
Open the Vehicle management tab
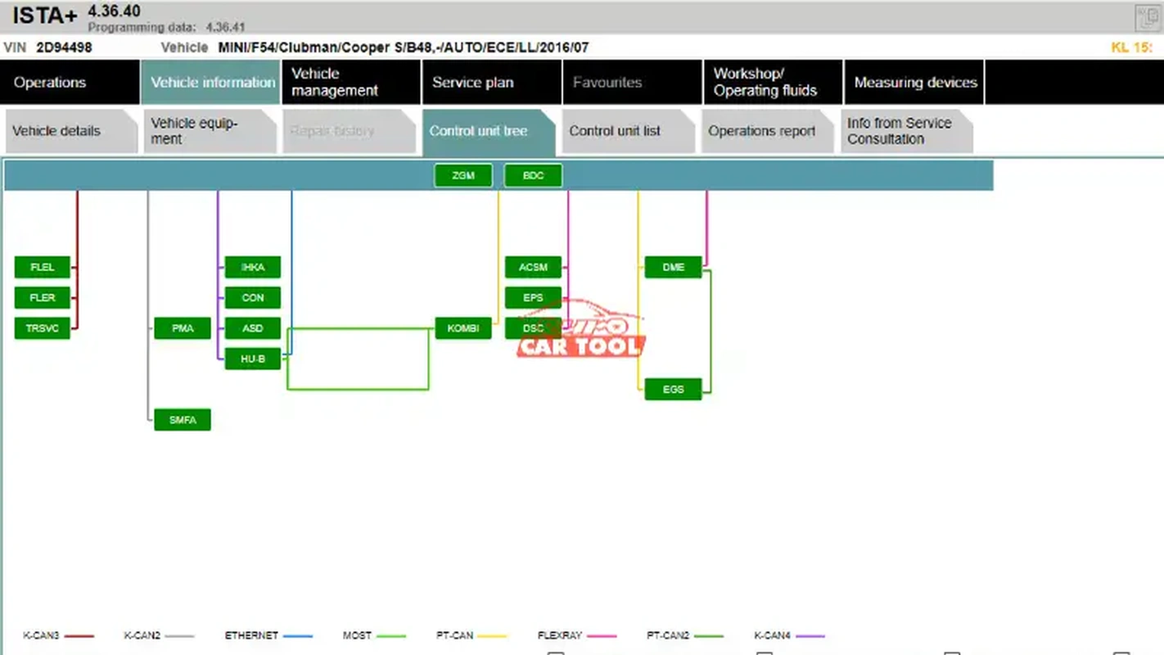tap(350, 82)
